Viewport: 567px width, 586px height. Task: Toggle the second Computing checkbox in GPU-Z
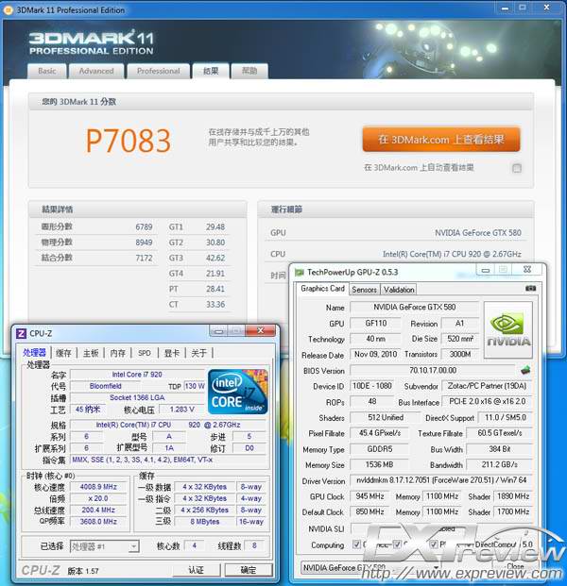click(x=395, y=544)
